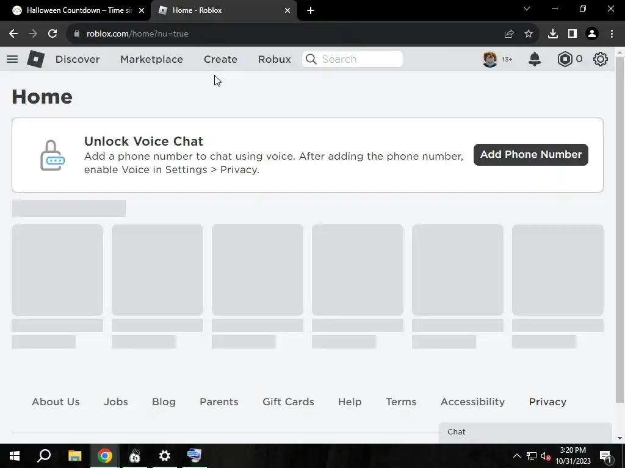Open the Windows notification center
This screenshot has height=468, width=625.
605,456
